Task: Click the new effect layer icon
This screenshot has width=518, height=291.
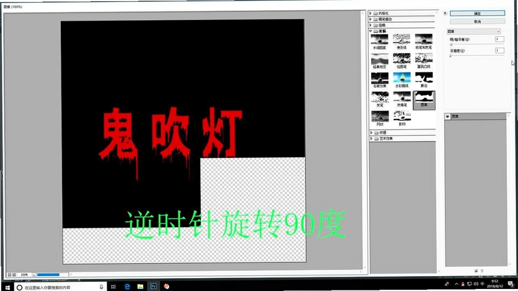Action: pyautogui.click(x=476, y=271)
